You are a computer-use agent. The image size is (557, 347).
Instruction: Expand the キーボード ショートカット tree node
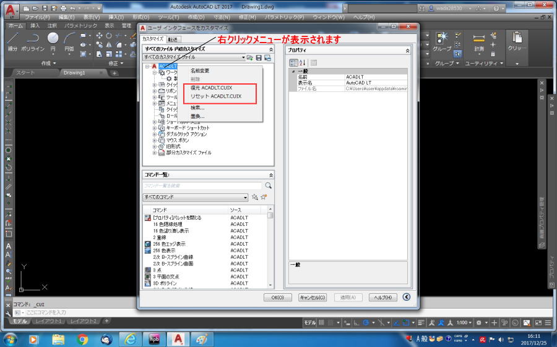tap(155, 128)
